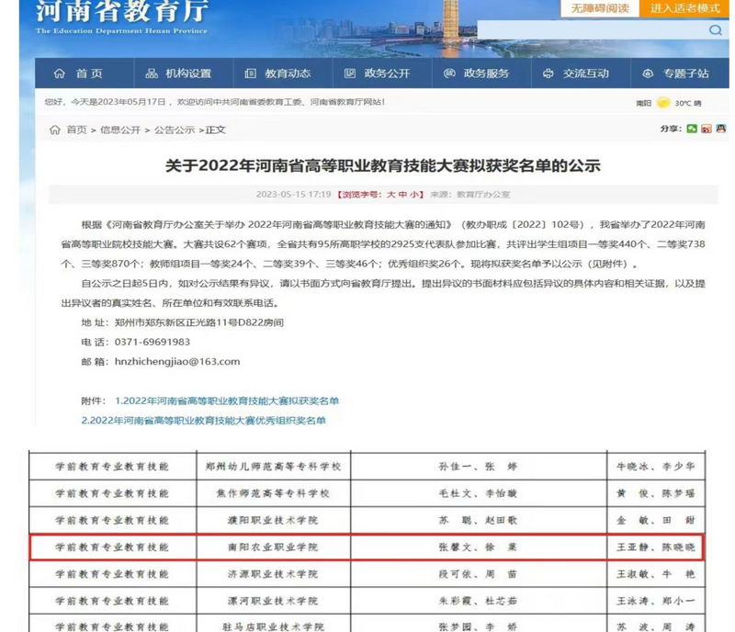Click the 进入适老模式 button
The width and height of the screenshot is (735, 632).
(x=684, y=8)
